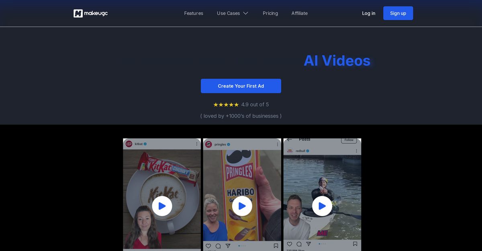Tap the share icon on the Pringles post
Screen dimensions: 482x251
coord(228,246)
